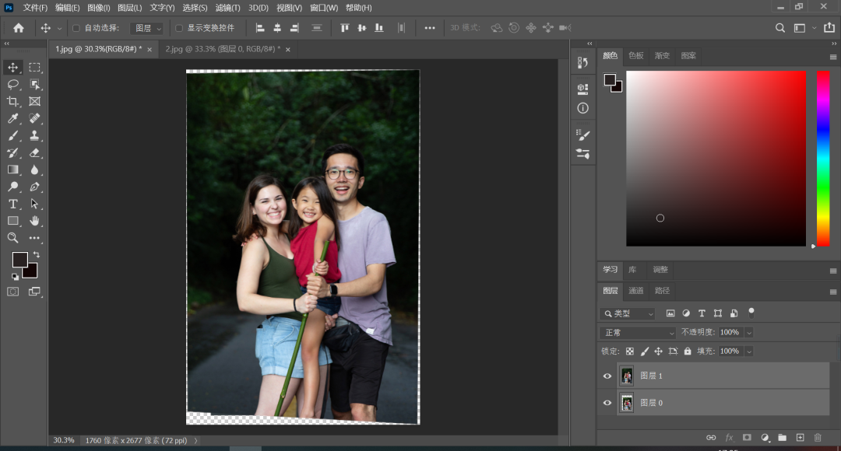Select the Clone Stamp tool
The image size is (841, 451).
[x=35, y=135]
